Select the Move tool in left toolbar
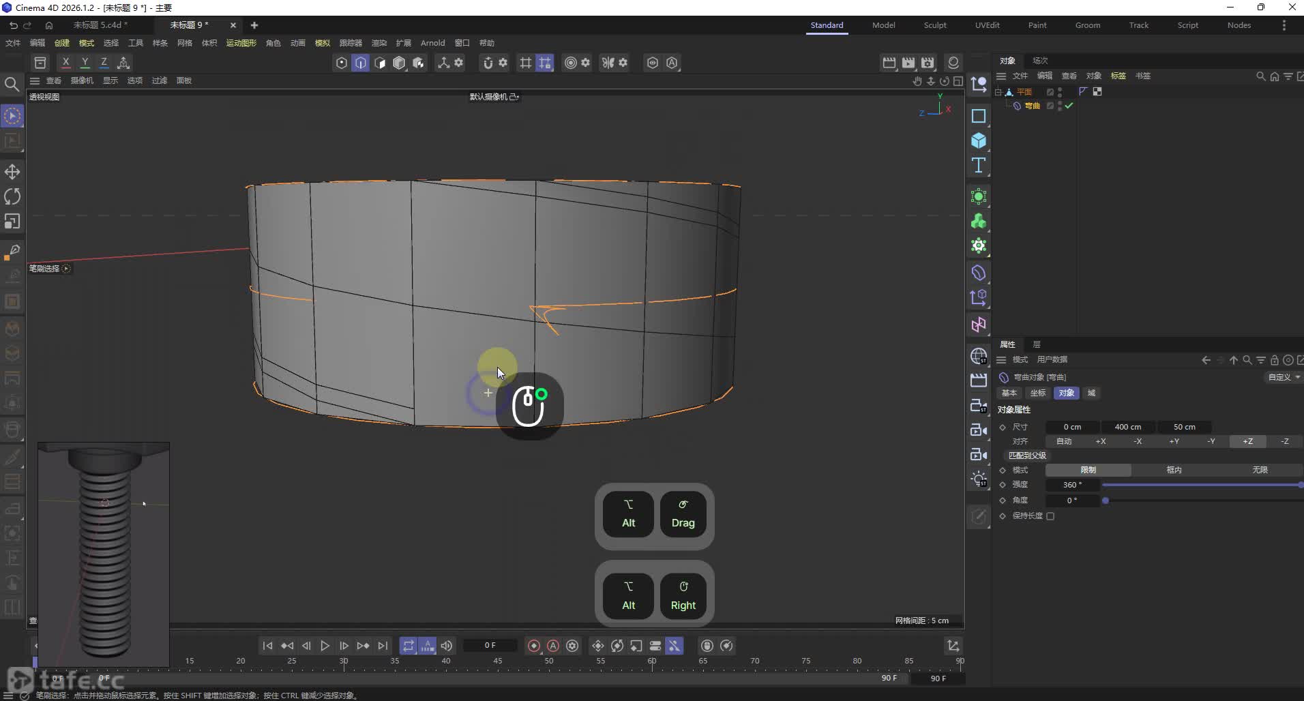The image size is (1304, 701). tap(12, 172)
